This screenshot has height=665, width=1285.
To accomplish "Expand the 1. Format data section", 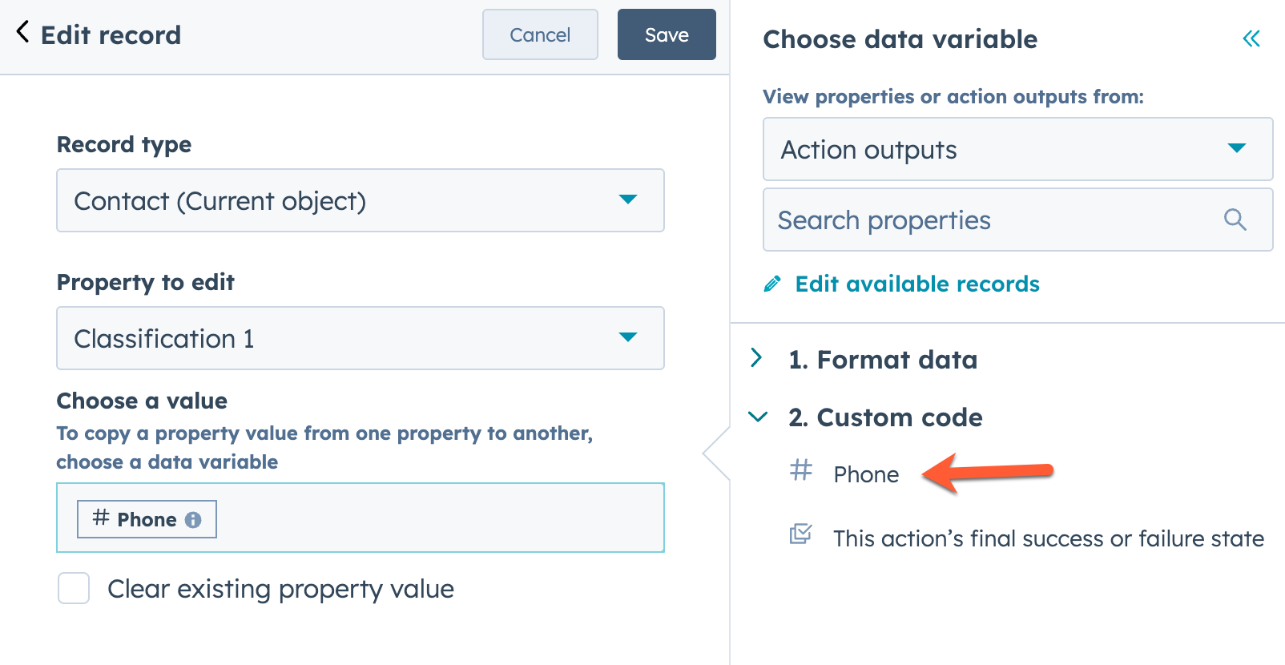I will coord(757,358).
